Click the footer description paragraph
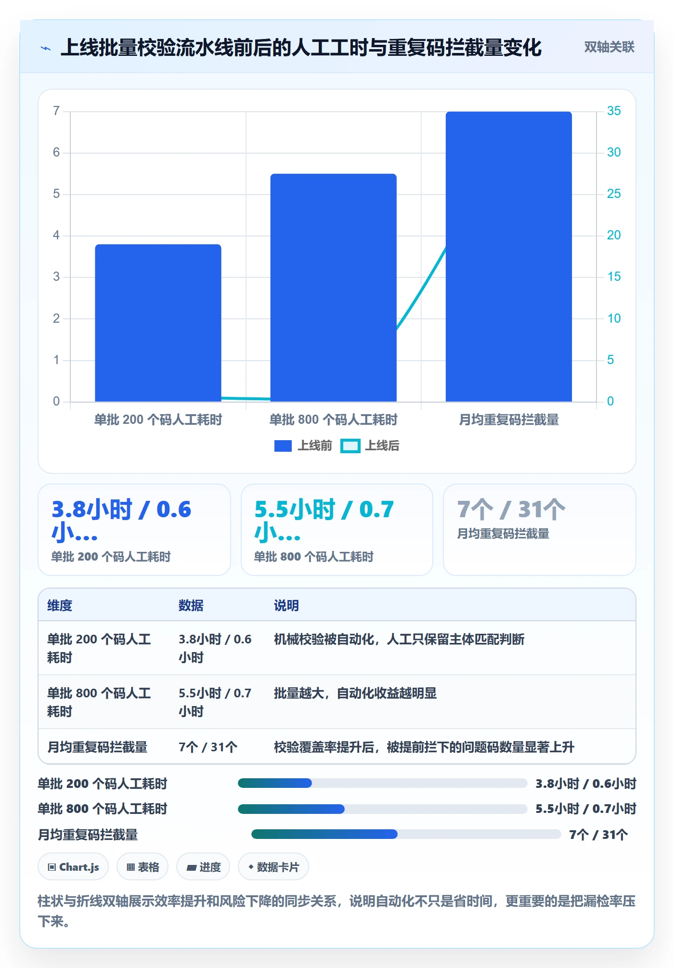Screen dimensions: 674x968 coord(337,911)
